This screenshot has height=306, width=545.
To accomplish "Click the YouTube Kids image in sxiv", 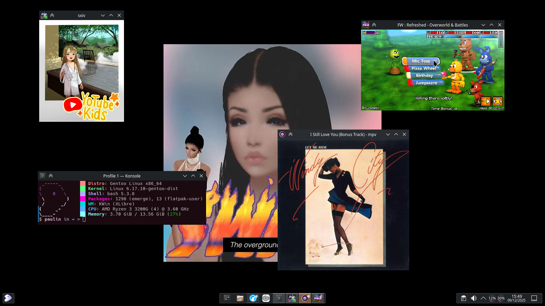I will [x=82, y=71].
